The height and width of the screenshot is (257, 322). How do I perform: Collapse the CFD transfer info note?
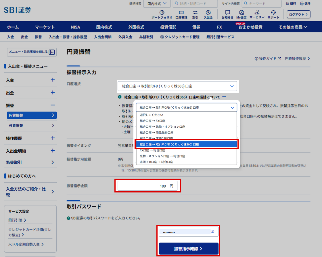224,97
